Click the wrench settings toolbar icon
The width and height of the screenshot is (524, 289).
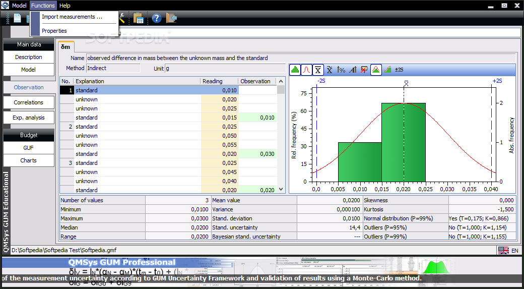[122, 18]
